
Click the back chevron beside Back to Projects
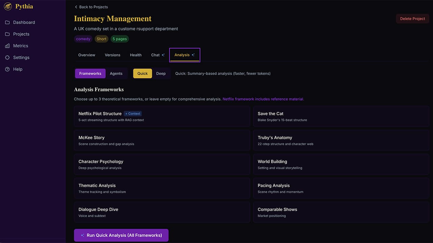76,7
